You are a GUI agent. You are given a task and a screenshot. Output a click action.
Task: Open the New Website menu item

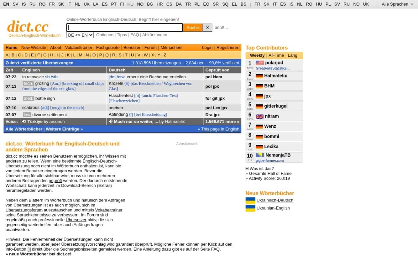tap(33, 48)
